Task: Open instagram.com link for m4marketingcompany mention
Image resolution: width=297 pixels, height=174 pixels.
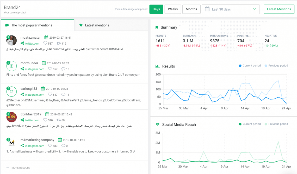Action: click(35, 146)
